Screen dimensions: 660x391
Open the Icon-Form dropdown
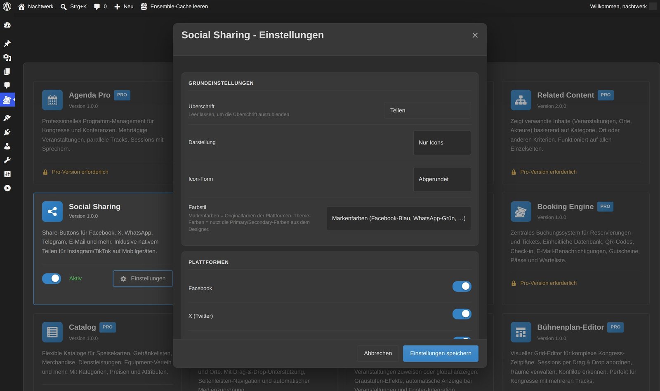442,179
